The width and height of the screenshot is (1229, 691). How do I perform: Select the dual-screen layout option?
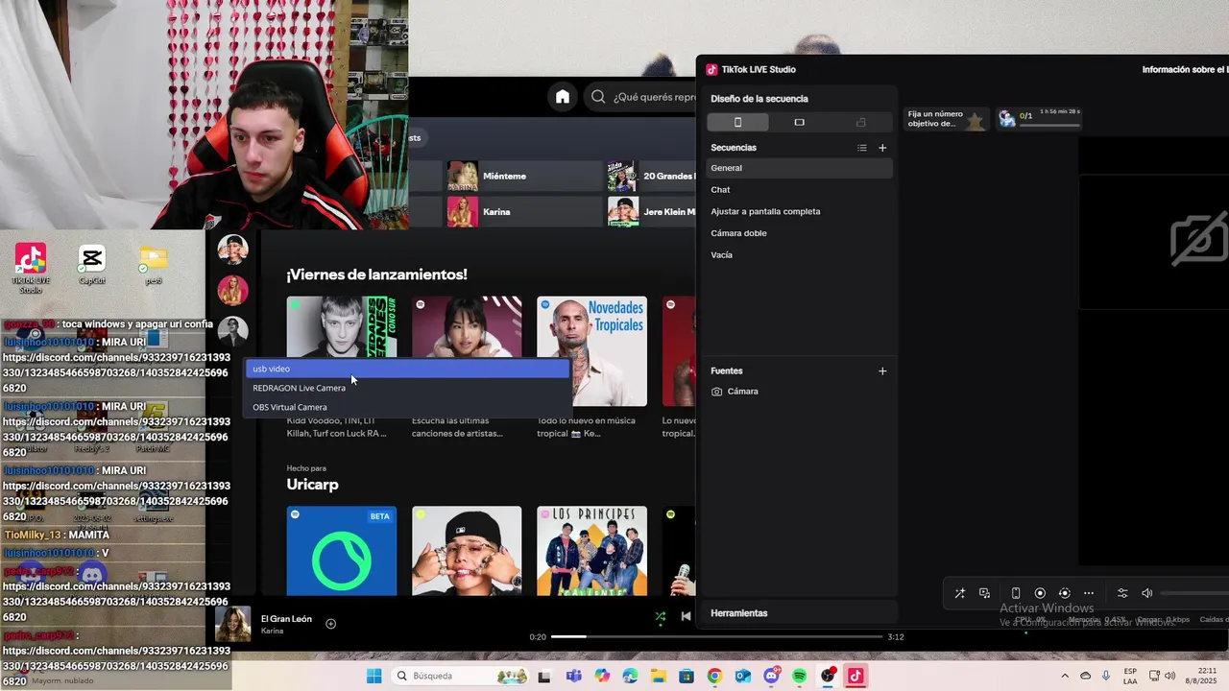point(860,122)
